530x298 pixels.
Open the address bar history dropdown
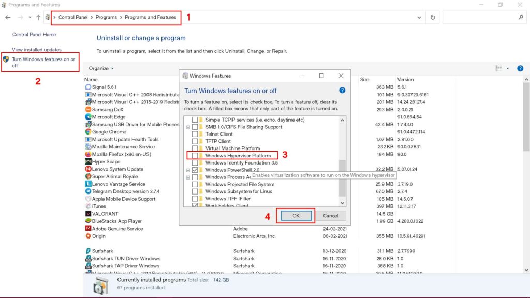click(419, 17)
